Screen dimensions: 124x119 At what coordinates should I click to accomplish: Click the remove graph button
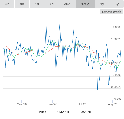[111, 12]
